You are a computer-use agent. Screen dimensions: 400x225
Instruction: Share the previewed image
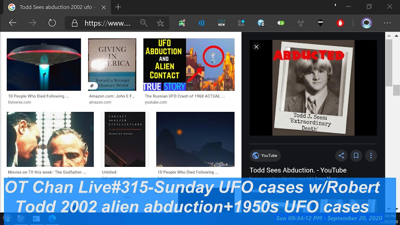pos(341,156)
